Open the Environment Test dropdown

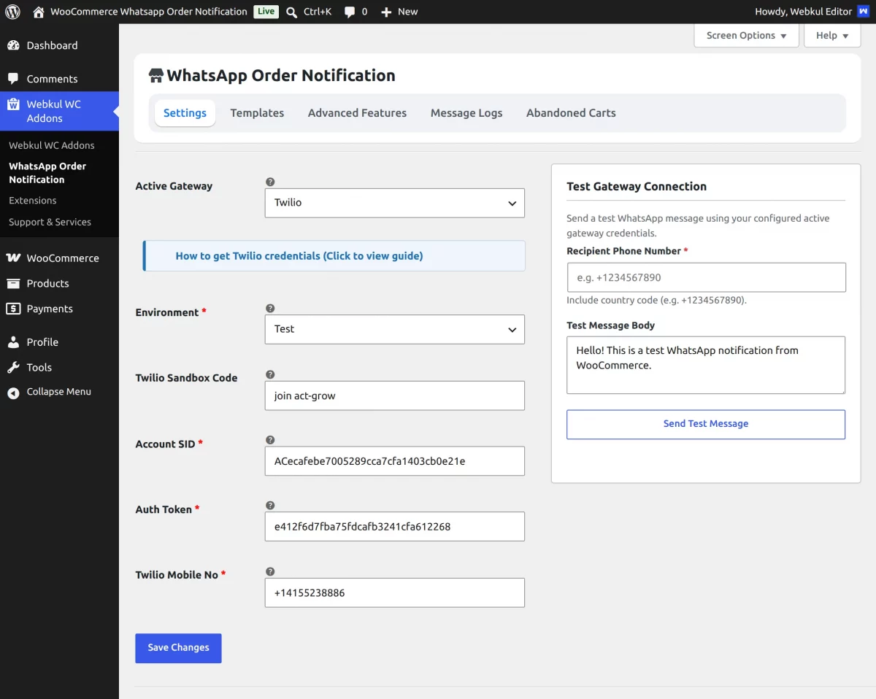point(395,329)
